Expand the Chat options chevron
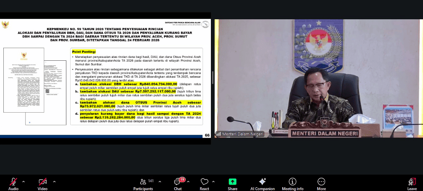The image size is (423, 191). pos(188,182)
